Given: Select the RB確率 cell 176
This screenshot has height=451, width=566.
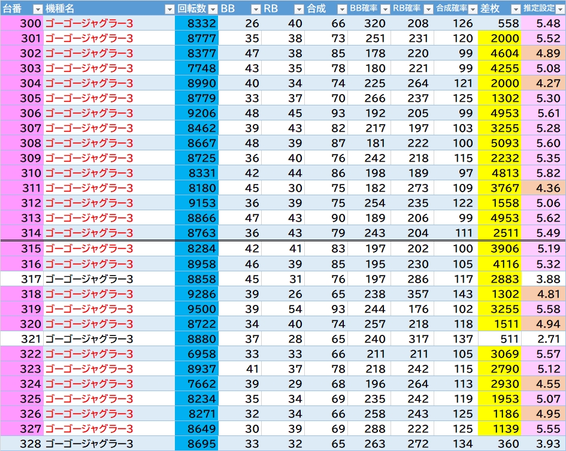Looking at the screenshot, I should click(x=412, y=308).
